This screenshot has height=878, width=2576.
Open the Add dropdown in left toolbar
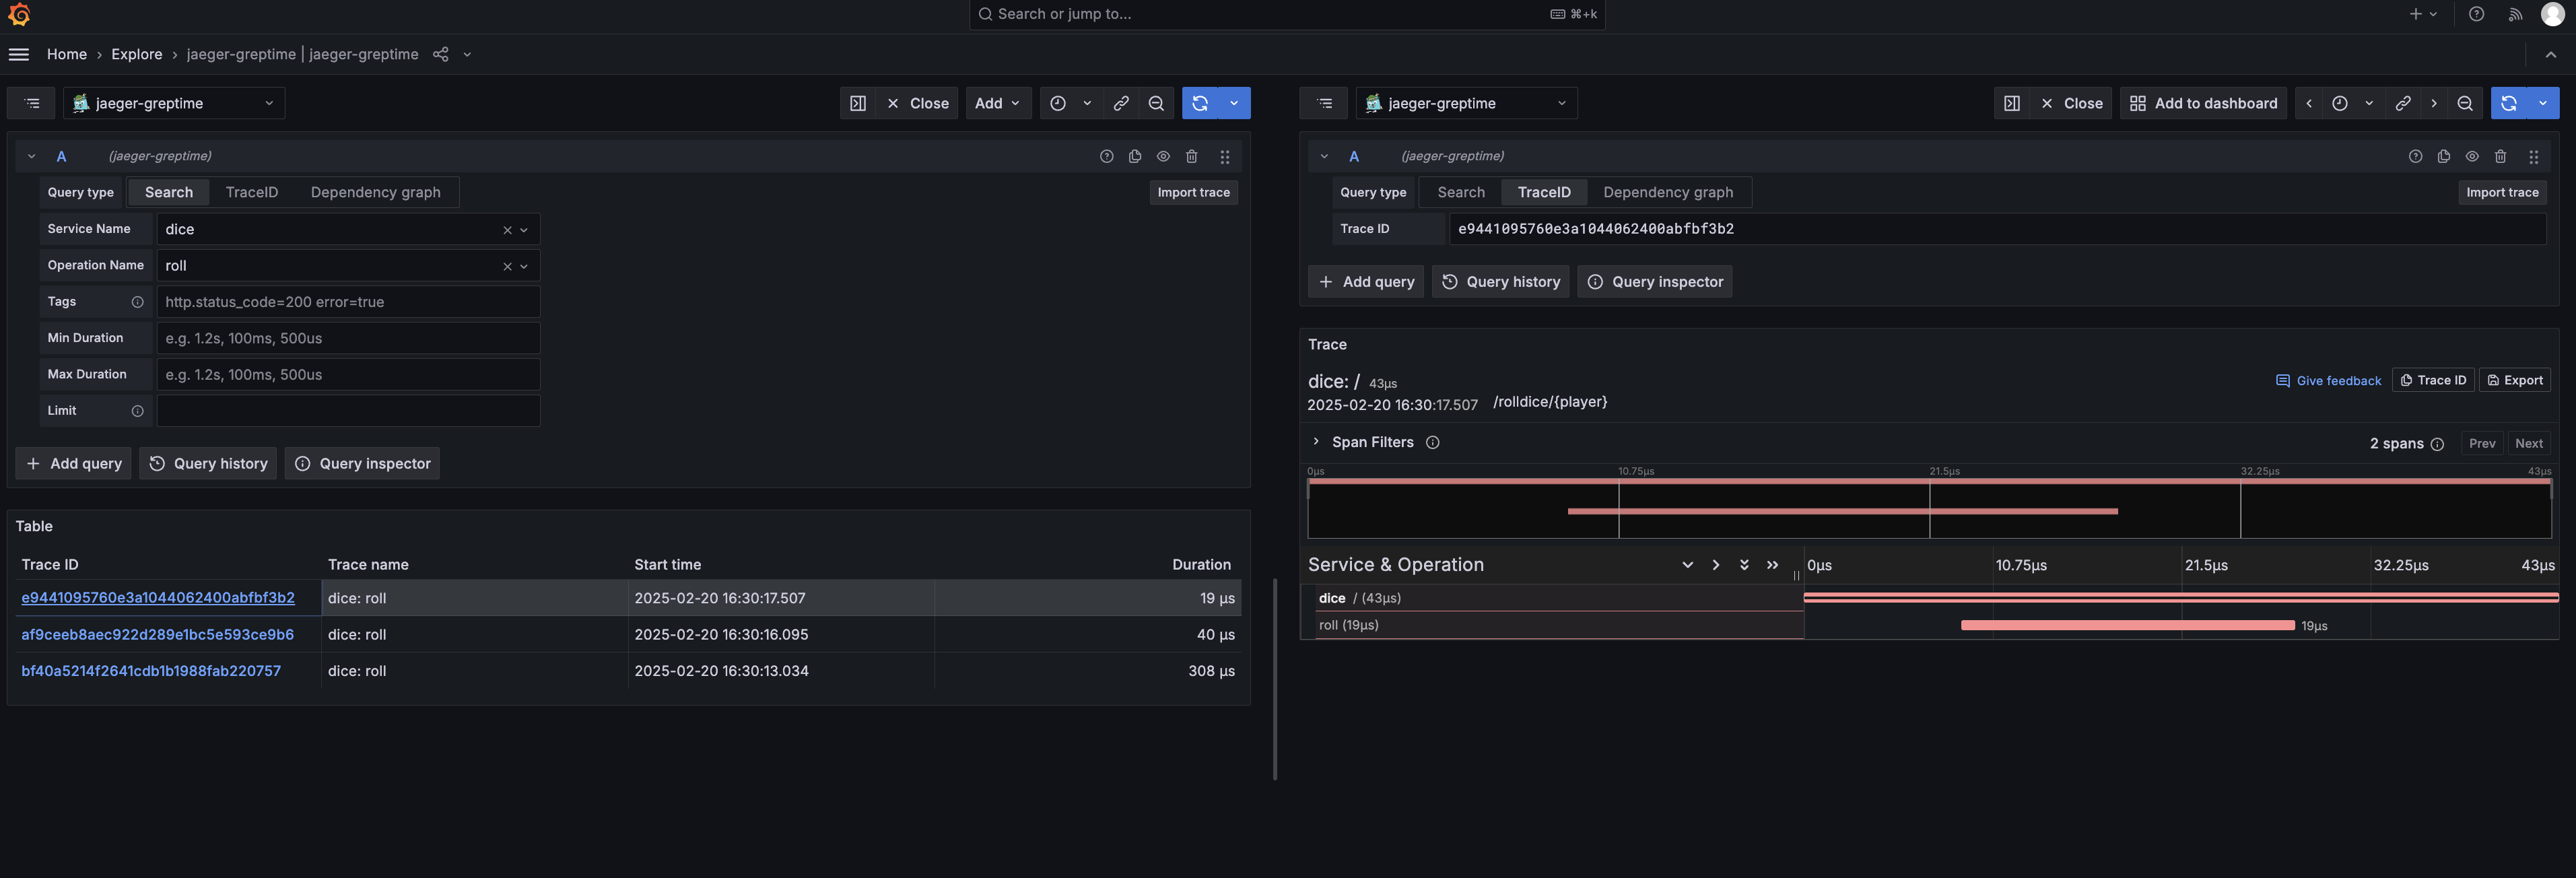(997, 103)
